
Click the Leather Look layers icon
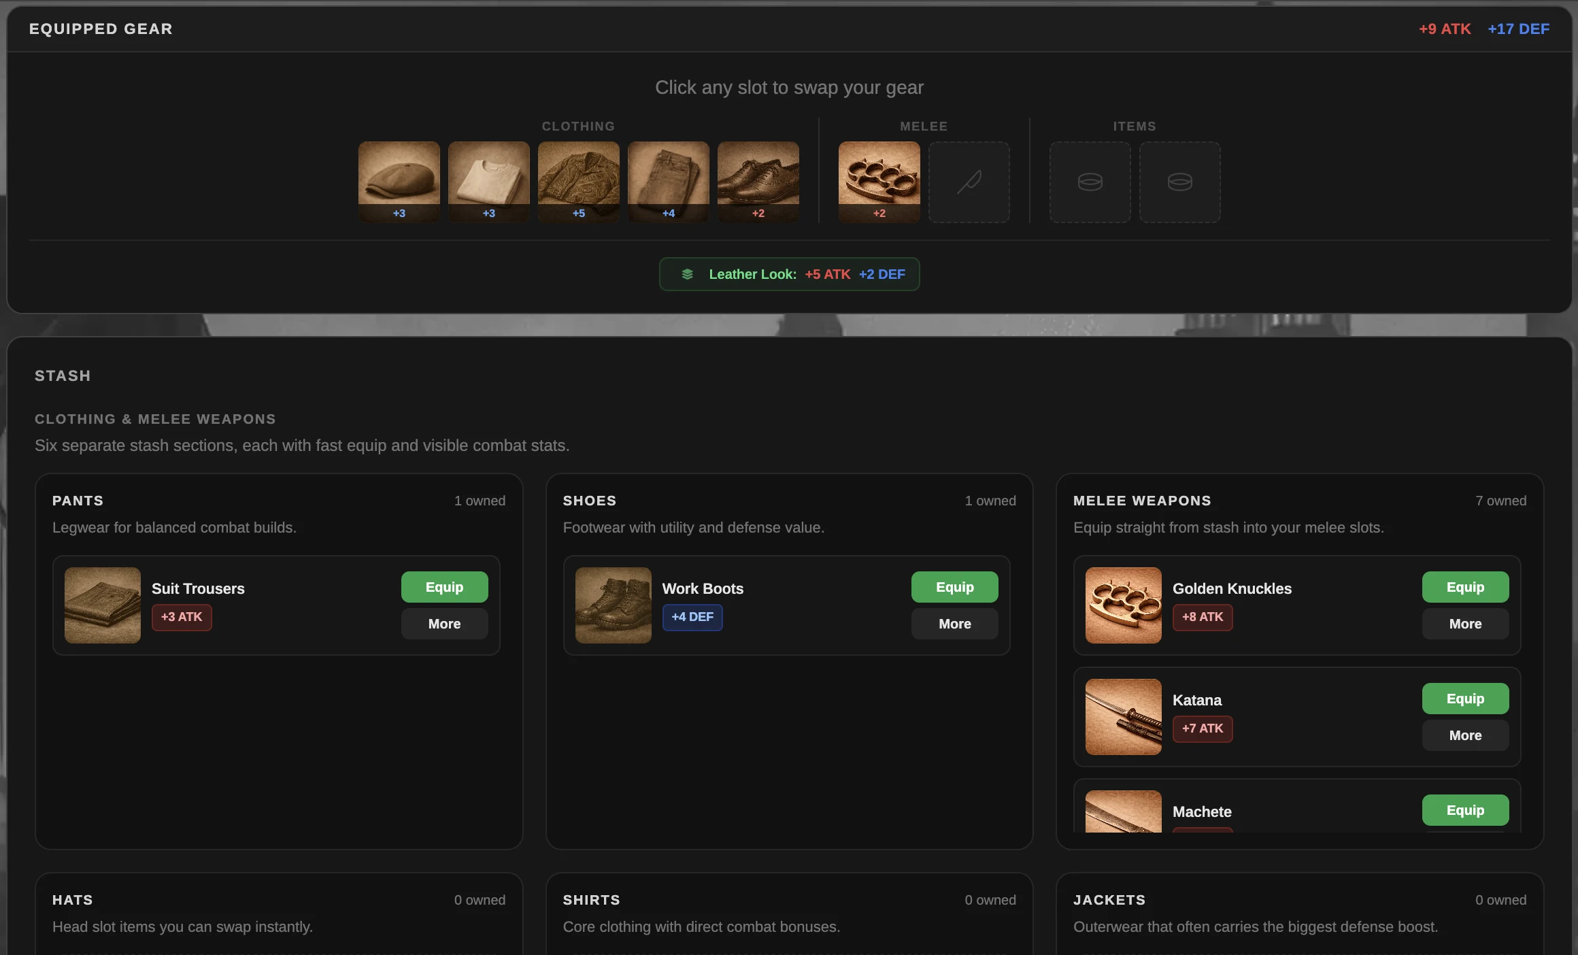(x=688, y=274)
